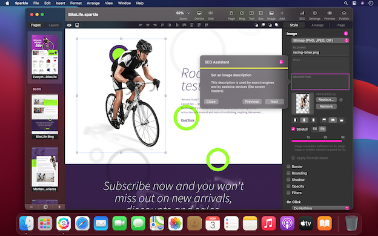Set image vertical position to top
378x236 pixels.
coord(324,120)
